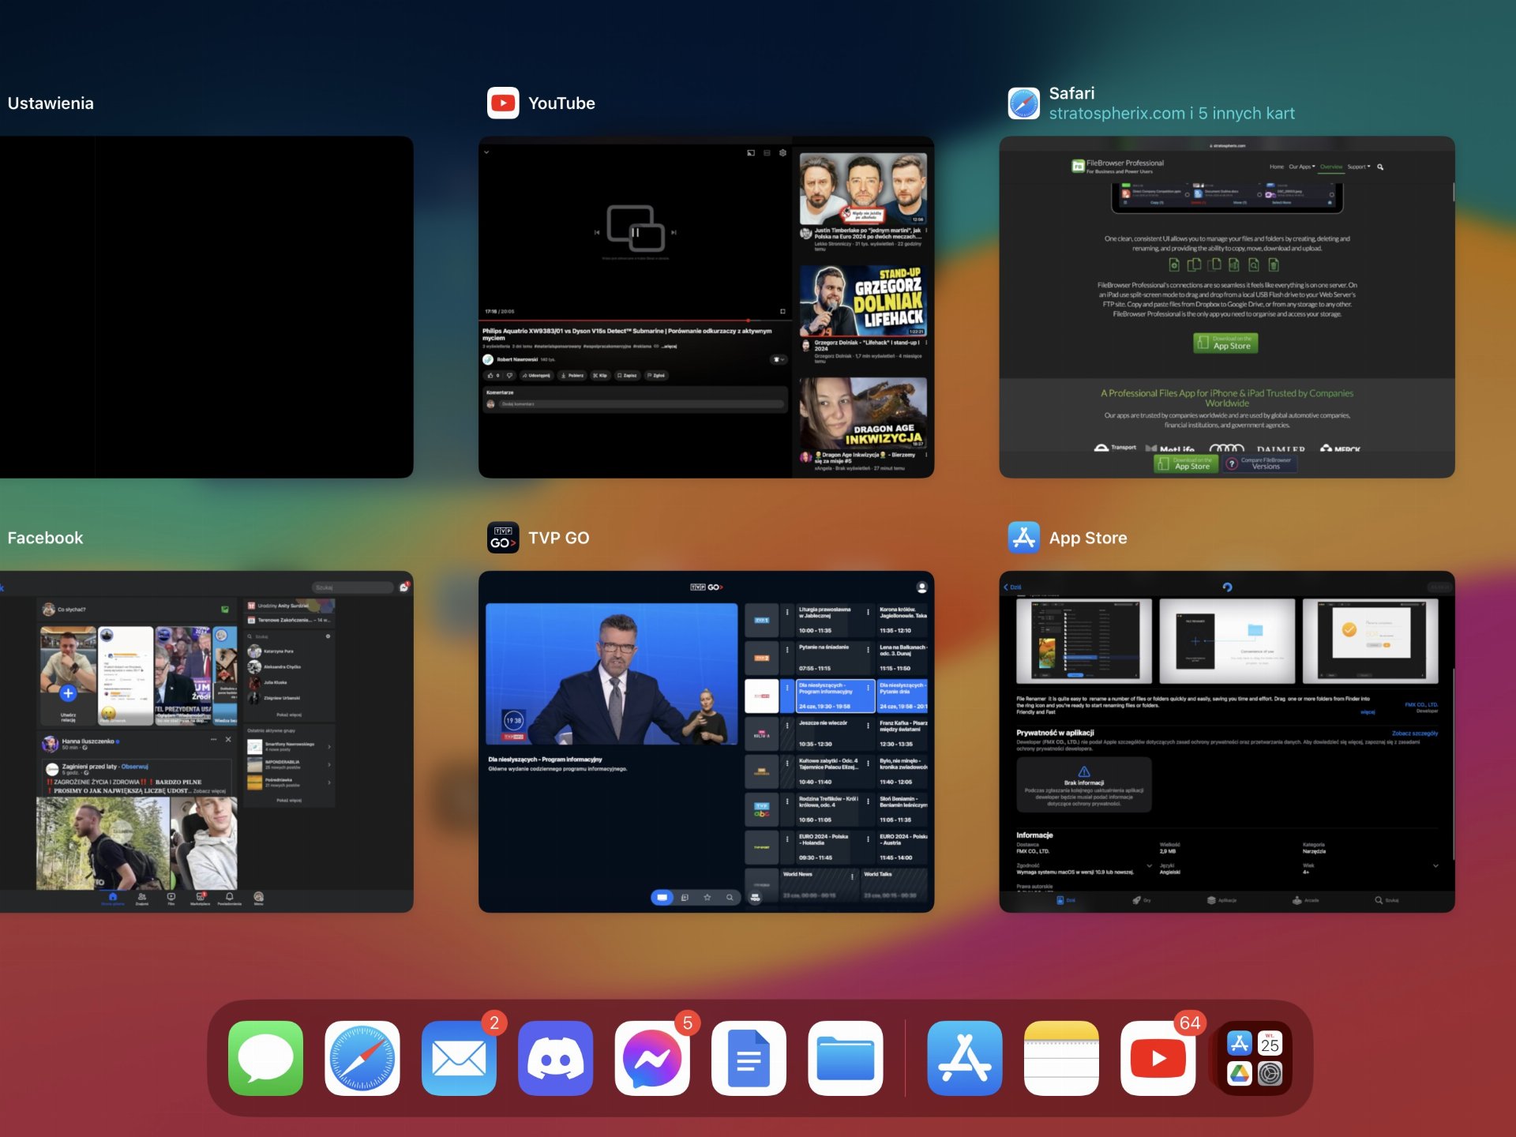Click Facebook search field 'Szukaj'
This screenshot has height=1137, width=1516.
click(x=353, y=587)
